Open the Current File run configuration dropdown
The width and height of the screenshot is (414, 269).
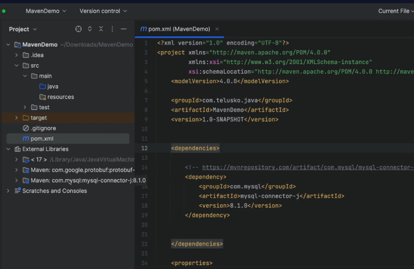pos(396,11)
